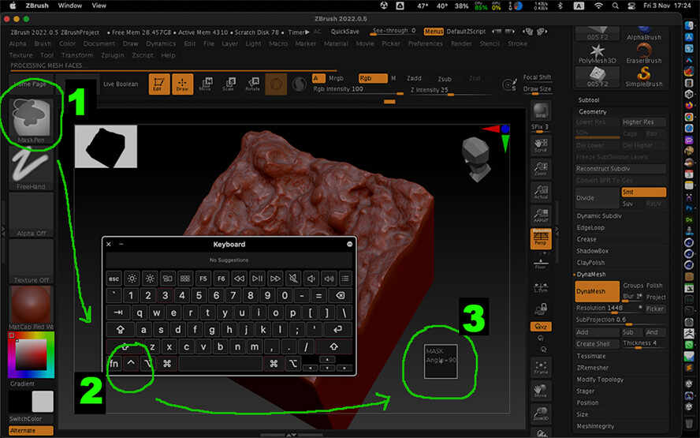Image resolution: width=700 pixels, height=438 pixels.
Task: Open the Window menu in macOS bar
Action: [x=70, y=6]
